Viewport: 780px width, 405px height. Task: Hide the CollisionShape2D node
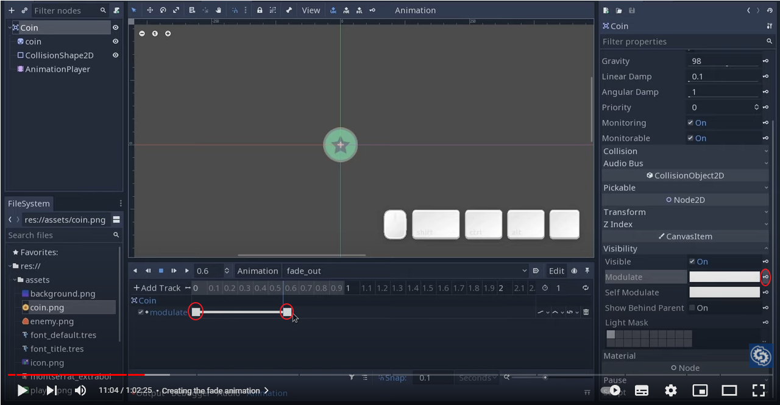pyautogui.click(x=115, y=55)
